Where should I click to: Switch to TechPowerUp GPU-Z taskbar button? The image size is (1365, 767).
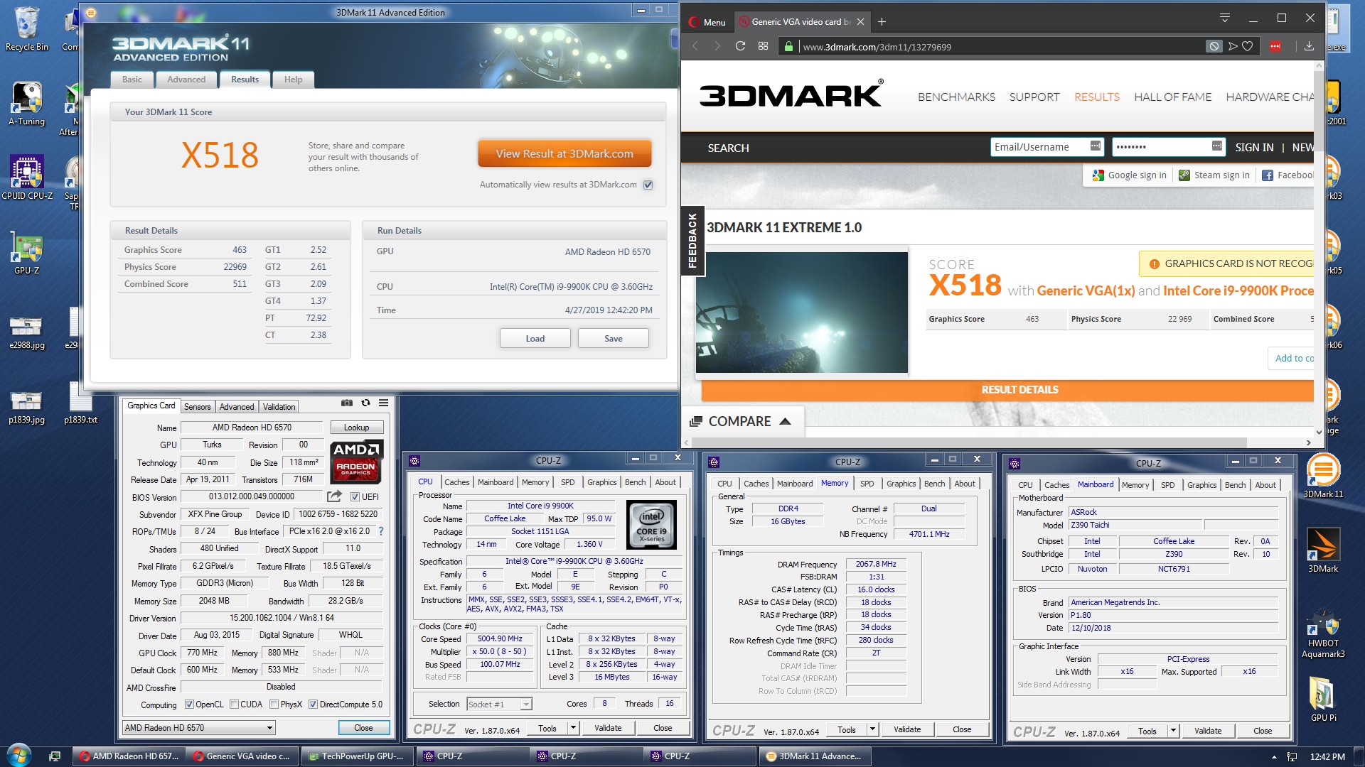[x=358, y=756]
